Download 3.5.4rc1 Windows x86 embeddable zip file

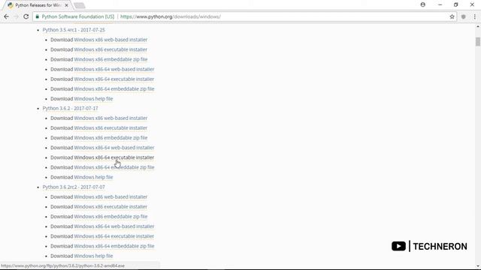coord(110,59)
